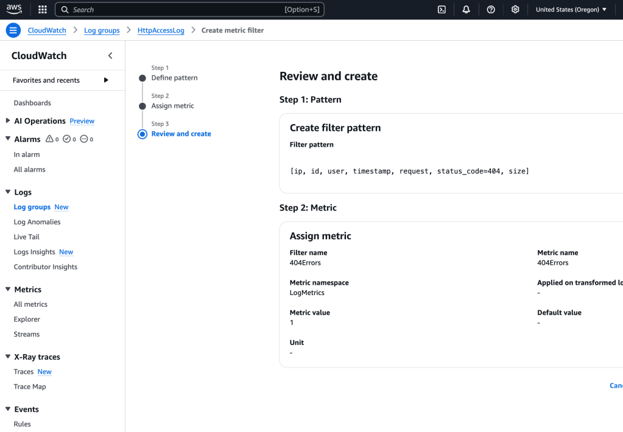Open All metrics in the sidebar
Image resolution: width=623 pixels, height=432 pixels.
[30, 304]
